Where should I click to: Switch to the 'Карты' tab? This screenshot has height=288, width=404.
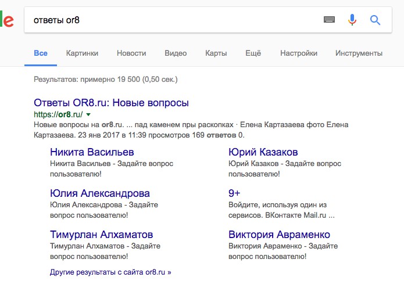216,53
